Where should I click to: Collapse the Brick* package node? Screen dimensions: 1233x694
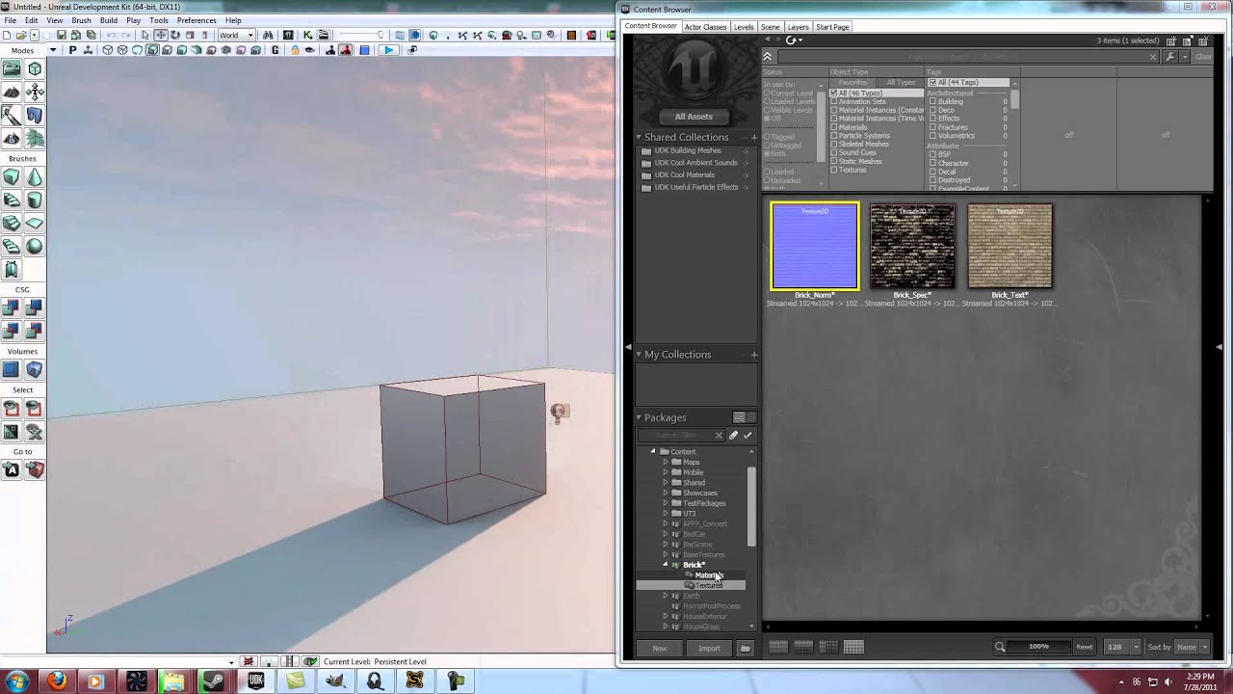(665, 565)
